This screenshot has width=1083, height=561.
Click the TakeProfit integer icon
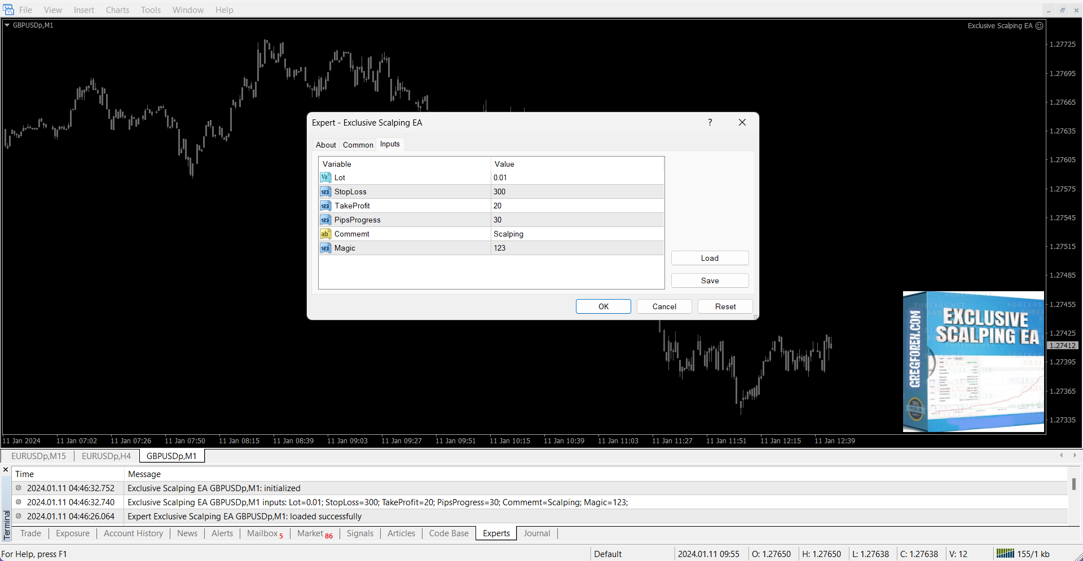tap(325, 206)
